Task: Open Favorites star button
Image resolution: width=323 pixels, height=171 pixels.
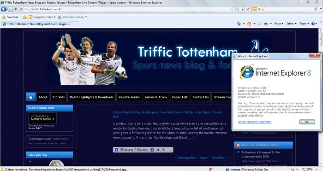Action: point(10,17)
